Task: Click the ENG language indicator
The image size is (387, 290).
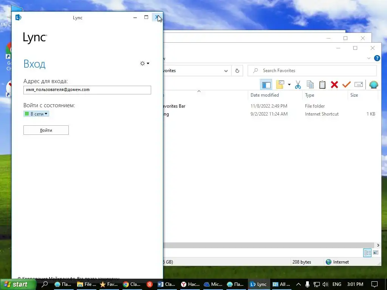Action: tap(337, 284)
